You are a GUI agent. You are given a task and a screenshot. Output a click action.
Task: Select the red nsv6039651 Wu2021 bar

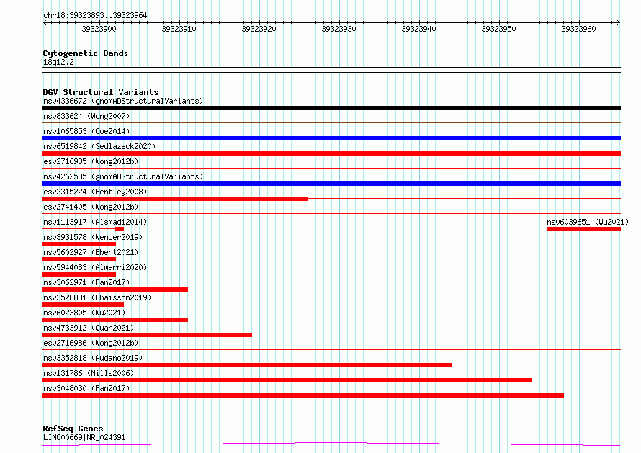click(x=584, y=229)
